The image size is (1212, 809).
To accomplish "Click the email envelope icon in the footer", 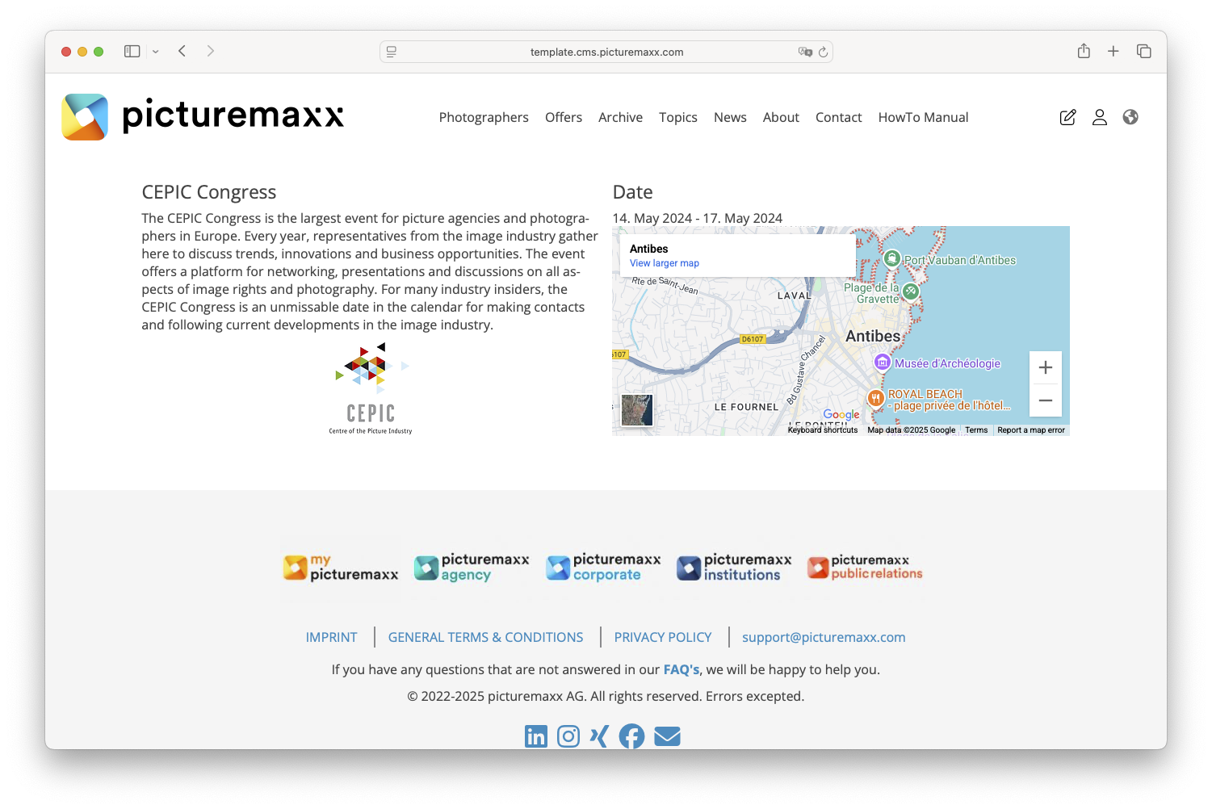I will click(667, 736).
